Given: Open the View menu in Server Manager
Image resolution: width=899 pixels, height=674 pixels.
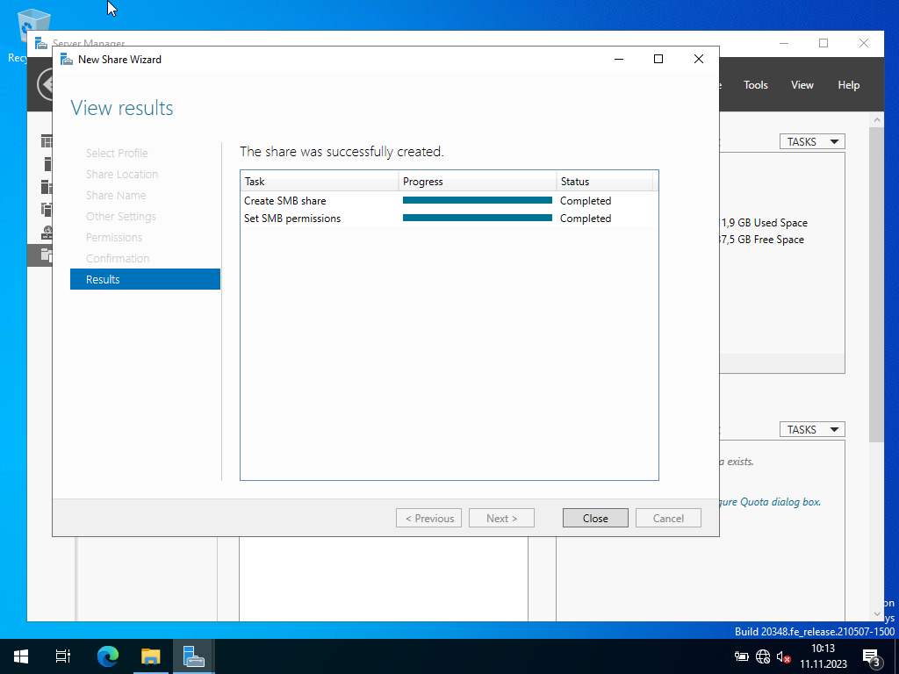Looking at the screenshot, I should tap(802, 85).
